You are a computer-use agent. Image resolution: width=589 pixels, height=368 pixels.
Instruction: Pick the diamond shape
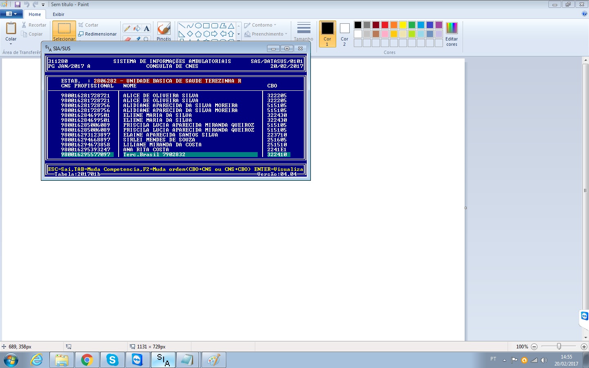tap(190, 34)
